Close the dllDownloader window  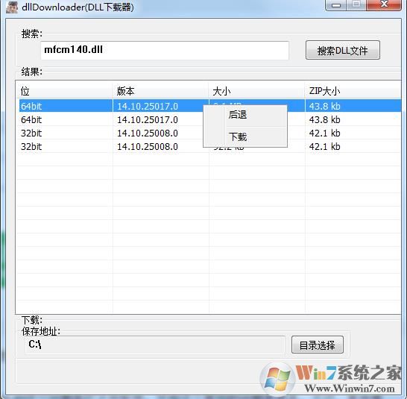point(384,4)
